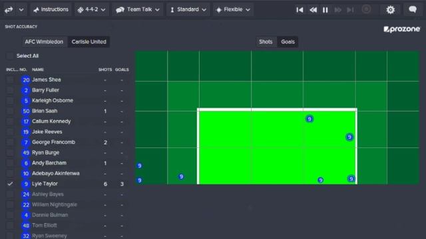Click the Prozone logo

tap(401, 29)
